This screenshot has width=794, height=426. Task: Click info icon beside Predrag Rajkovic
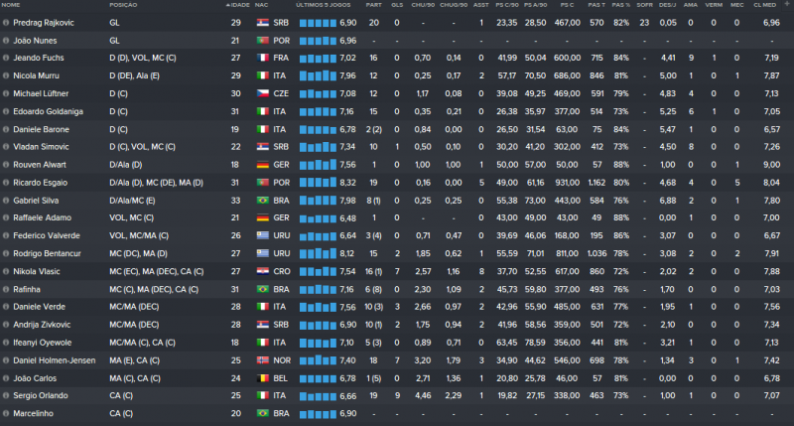[x=6, y=22]
